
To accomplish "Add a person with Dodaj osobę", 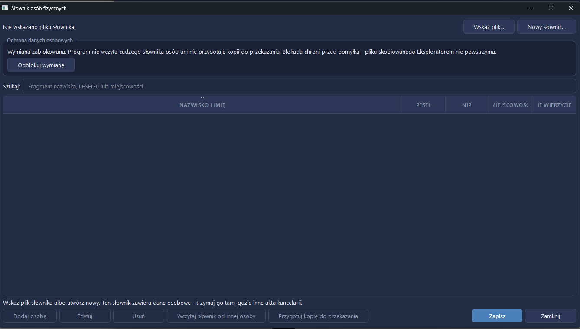I will pos(30,316).
